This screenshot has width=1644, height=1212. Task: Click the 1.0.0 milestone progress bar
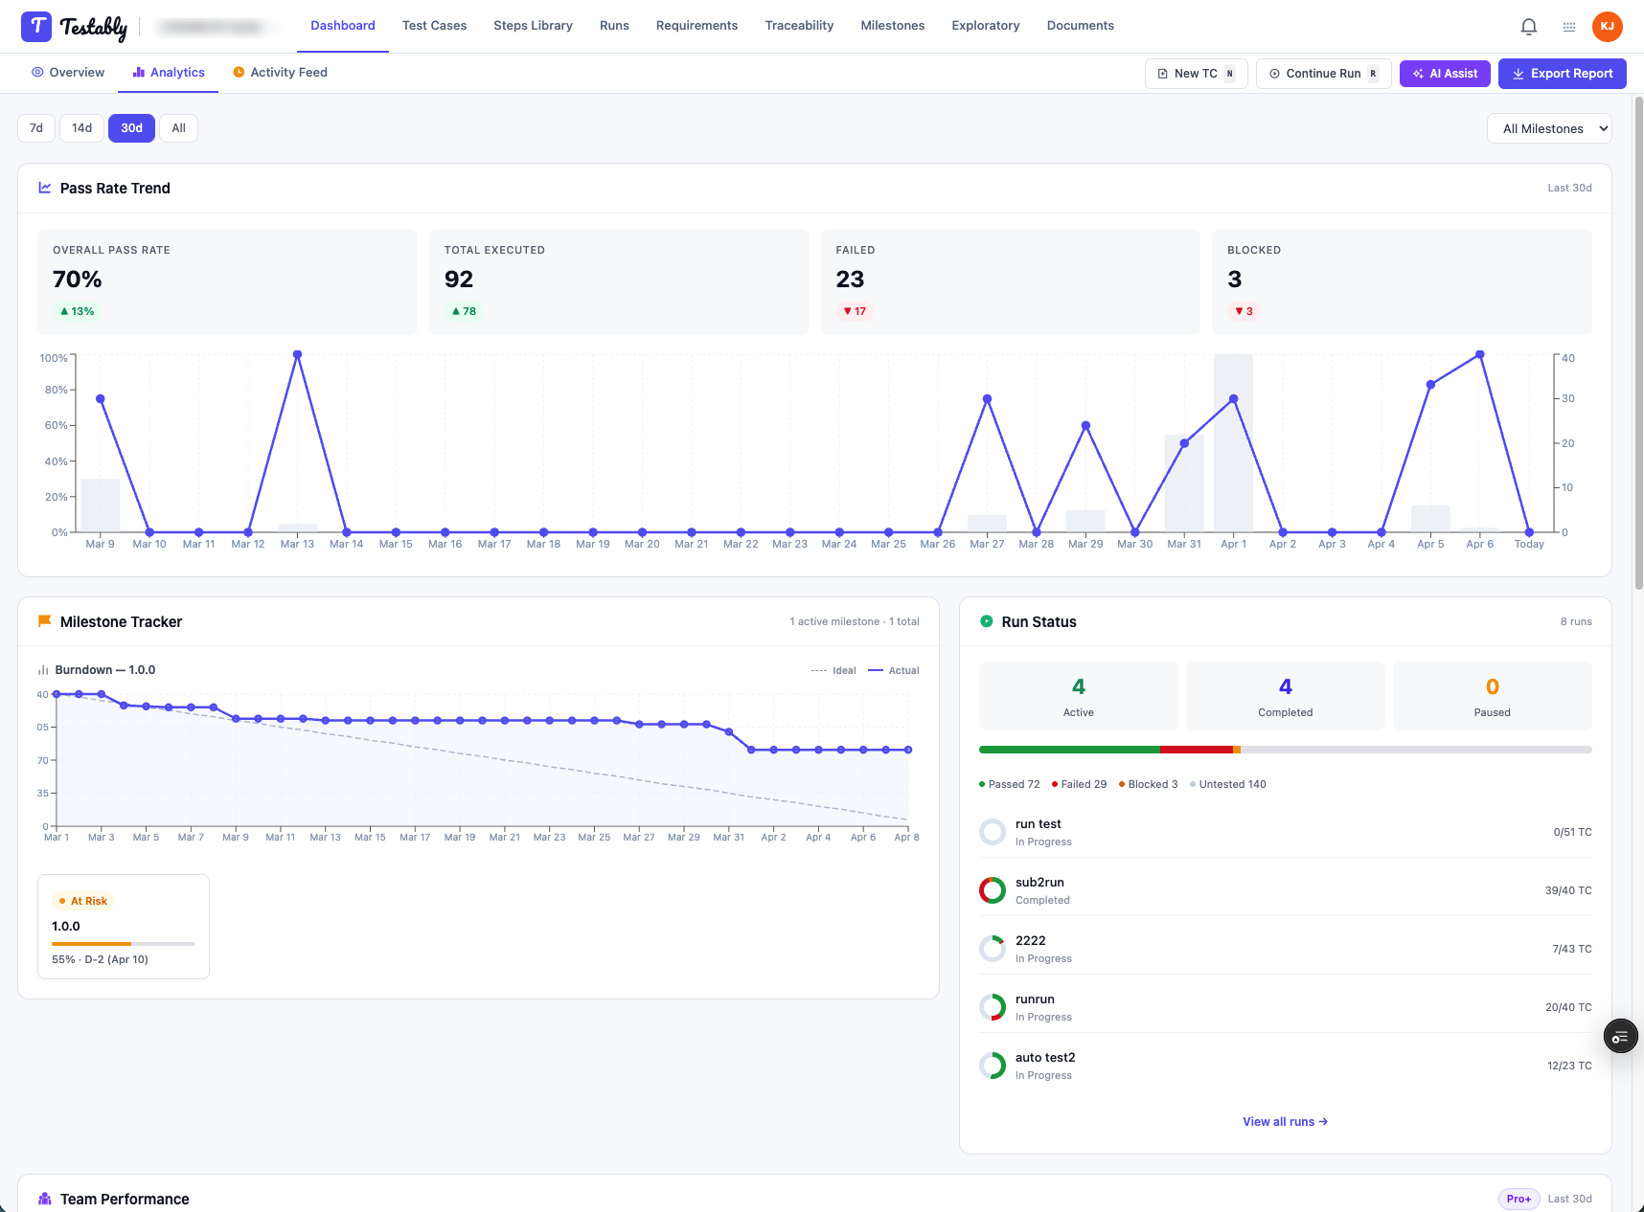[x=124, y=944]
